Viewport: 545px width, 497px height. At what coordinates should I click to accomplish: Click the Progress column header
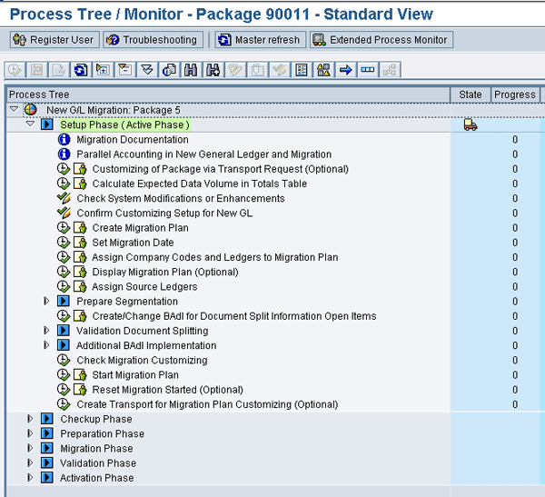click(514, 94)
